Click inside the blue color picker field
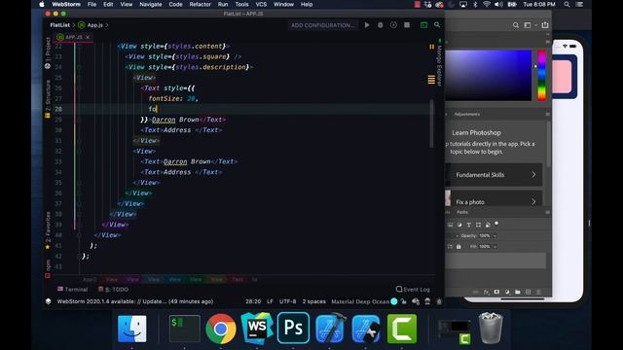This screenshot has width=623, height=350. click(x=489, y=75)
